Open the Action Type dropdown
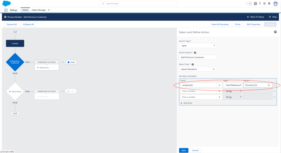Screen dimensions: 281x153 point(198,46)
